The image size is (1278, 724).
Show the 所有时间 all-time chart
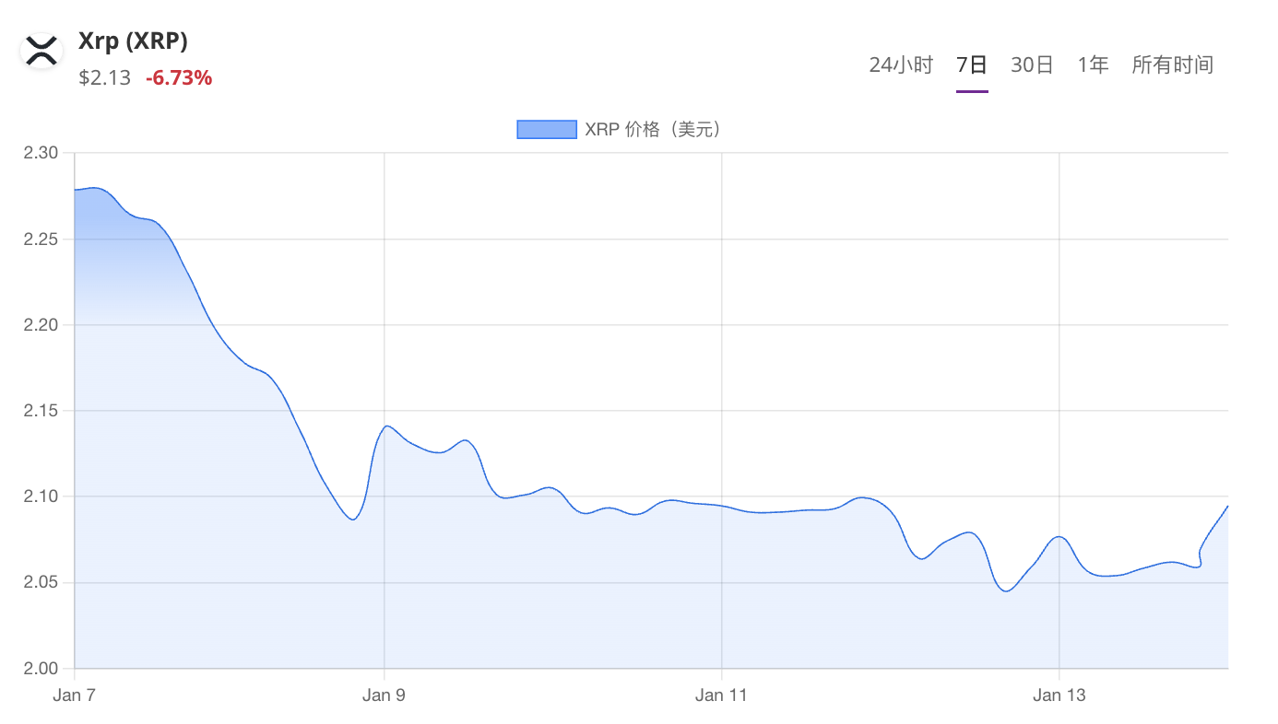[1172, 65]
